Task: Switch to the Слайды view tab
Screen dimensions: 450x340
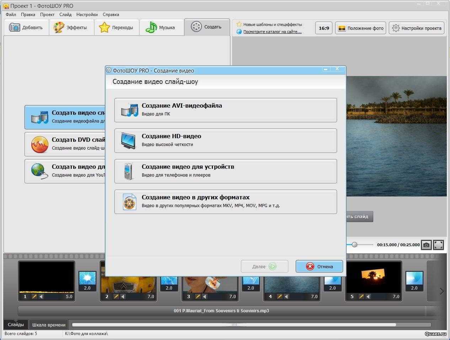Action: [x=16, y=324]
